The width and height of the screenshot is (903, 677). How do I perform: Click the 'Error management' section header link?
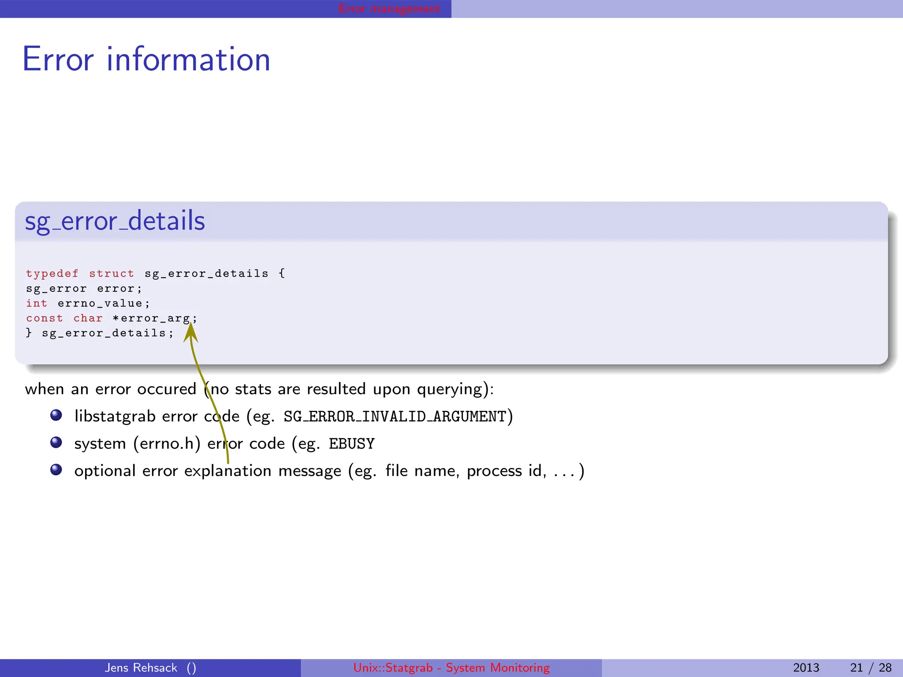(389, 8)
